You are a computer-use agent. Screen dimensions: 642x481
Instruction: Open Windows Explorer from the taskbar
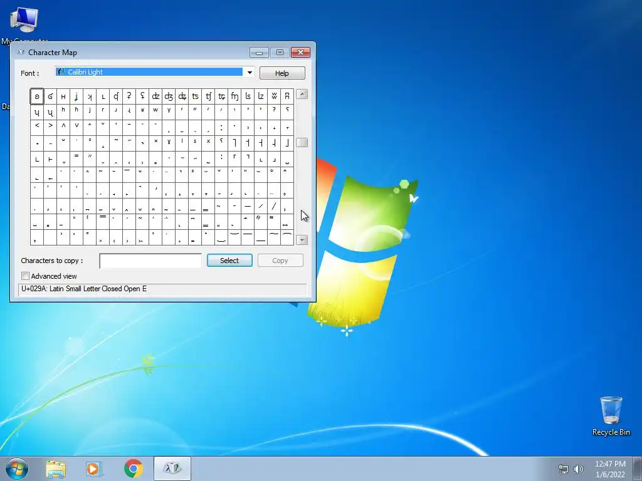[x=56, y=469]
